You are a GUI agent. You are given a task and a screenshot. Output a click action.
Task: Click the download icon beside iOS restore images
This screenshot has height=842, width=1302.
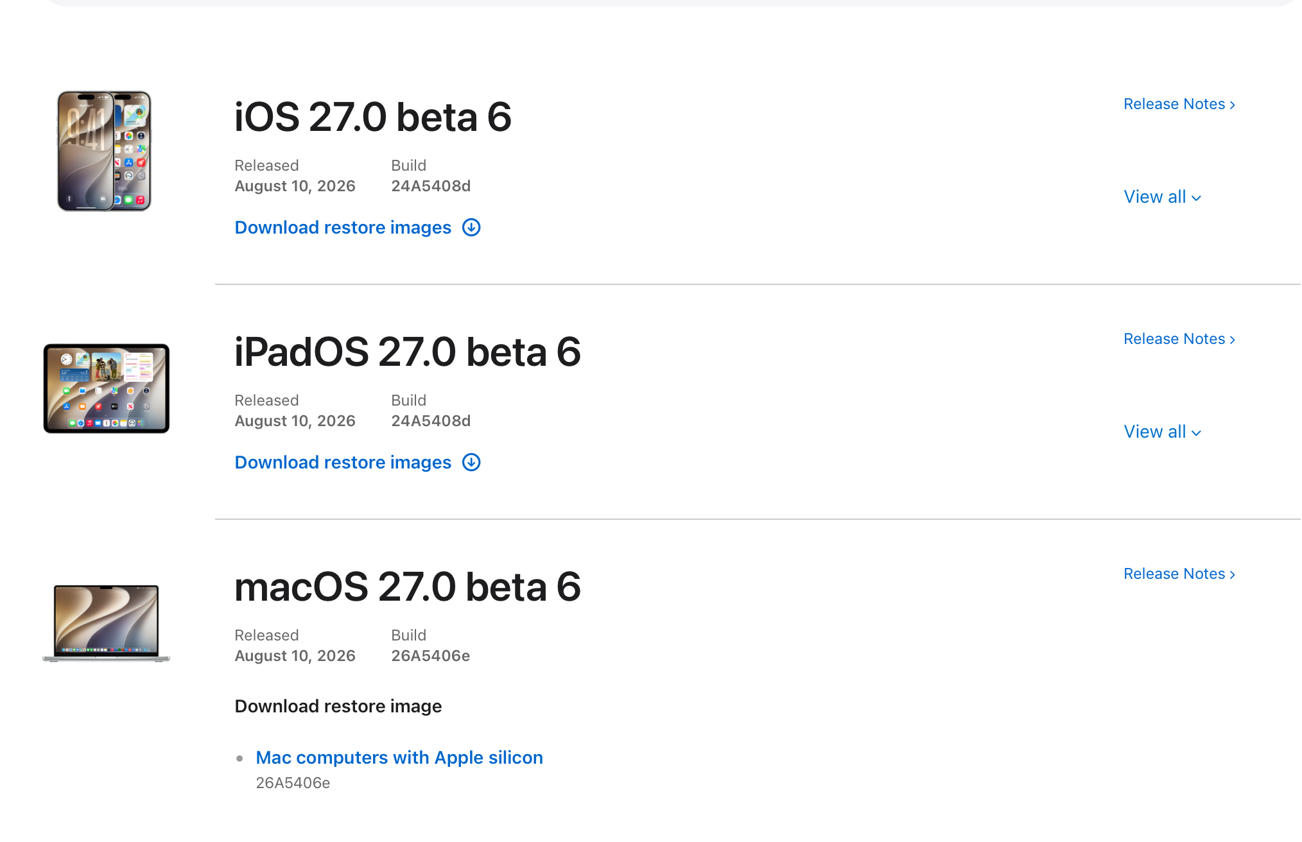(x=471, y=228)
